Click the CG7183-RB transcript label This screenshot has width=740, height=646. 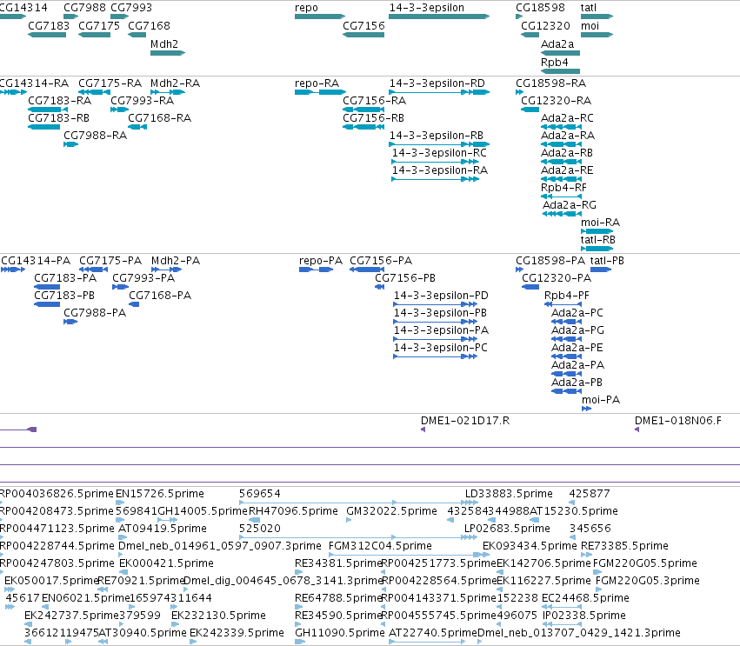click(58, 118)
